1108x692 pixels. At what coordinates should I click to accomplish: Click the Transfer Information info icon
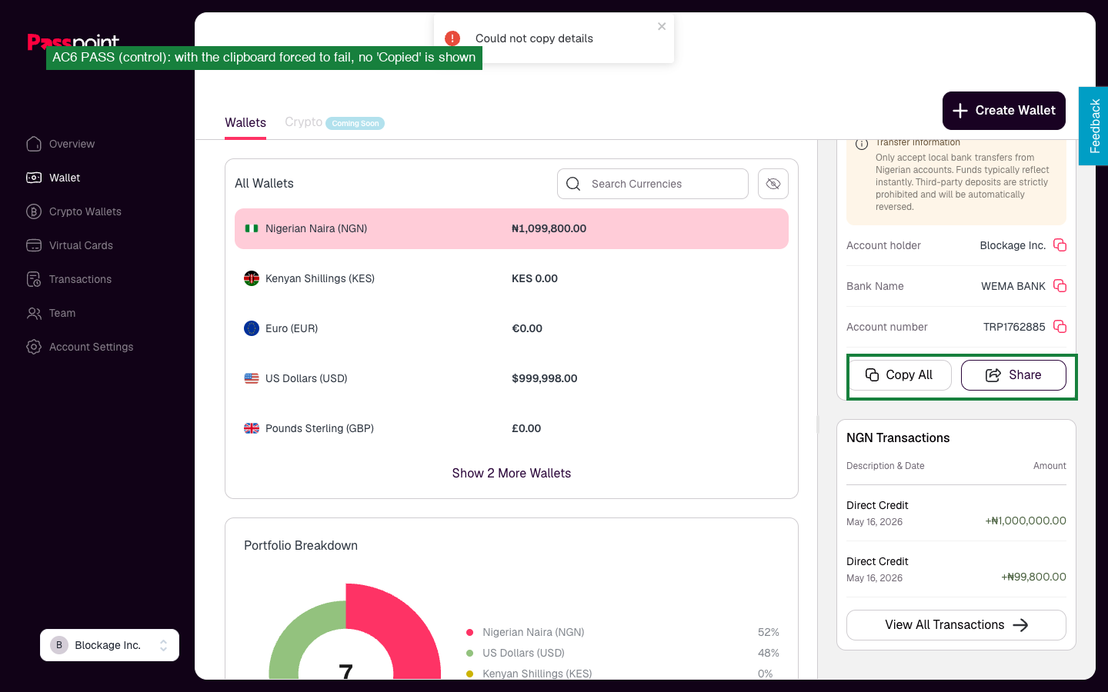(x=862, y=144)
